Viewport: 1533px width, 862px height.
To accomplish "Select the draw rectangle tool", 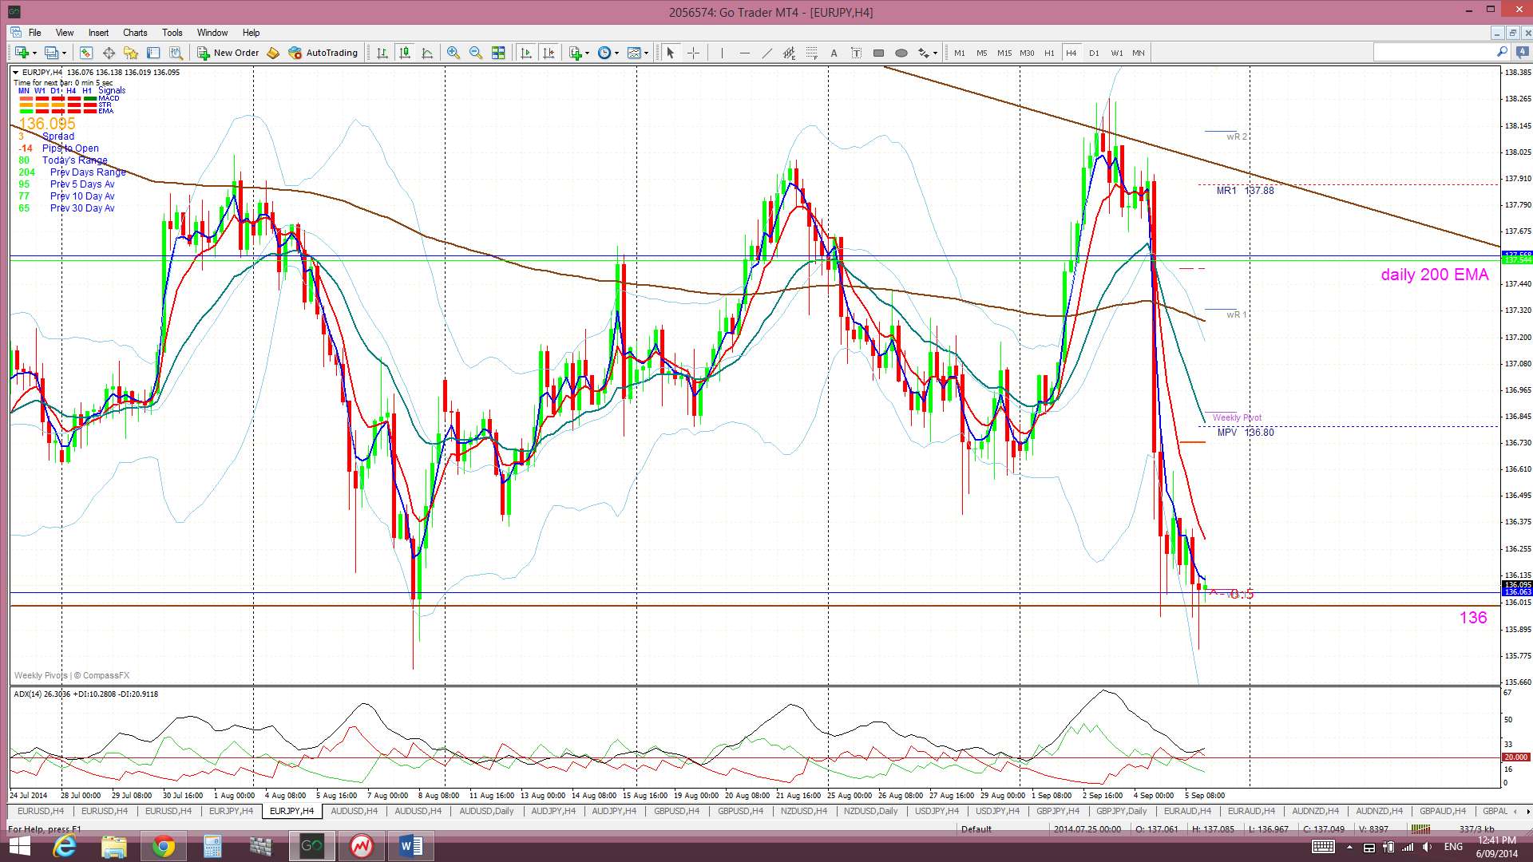I will (x=878, y=53).
